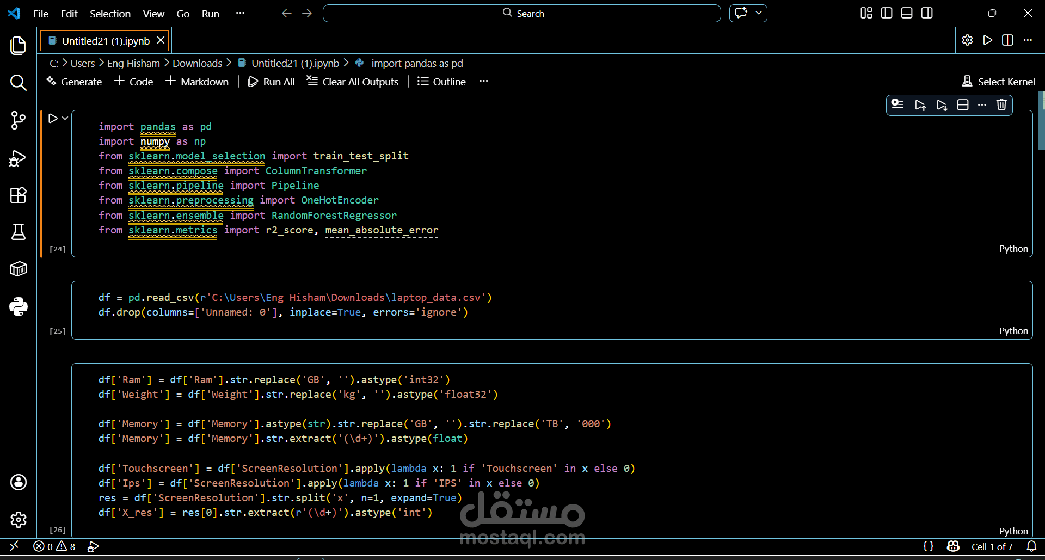Open the notebook Outline

click(441, 82)
